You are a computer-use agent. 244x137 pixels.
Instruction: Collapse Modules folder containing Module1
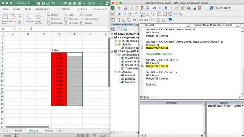point(116,72)
